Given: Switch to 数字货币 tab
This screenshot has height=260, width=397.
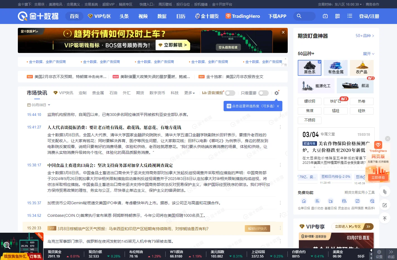Looking at the screenshot, I should [x=157, y=93].
